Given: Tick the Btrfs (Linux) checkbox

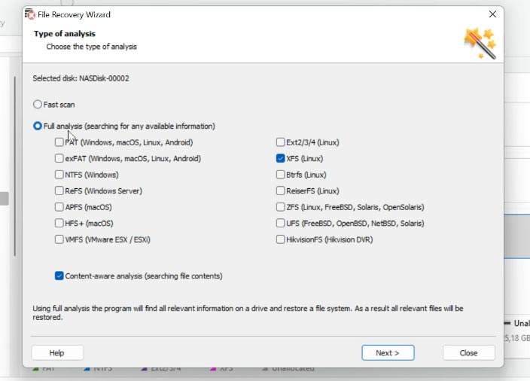Looking at the screenshot, I should click(280, 175).
